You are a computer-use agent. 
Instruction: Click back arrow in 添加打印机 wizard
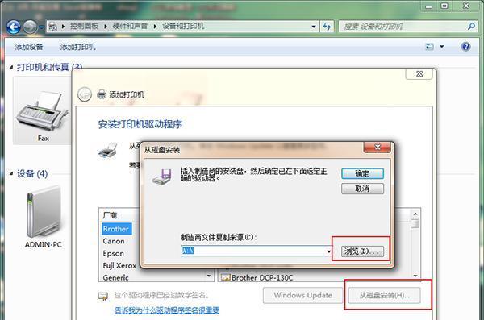click(x=85, y=94)
